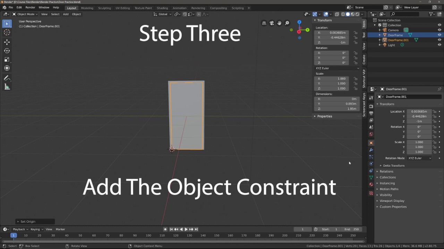Open the Physics Properties tab
The width and height of the screenshot is (444, 249).
pyautogui.click(x=371, y=164)
